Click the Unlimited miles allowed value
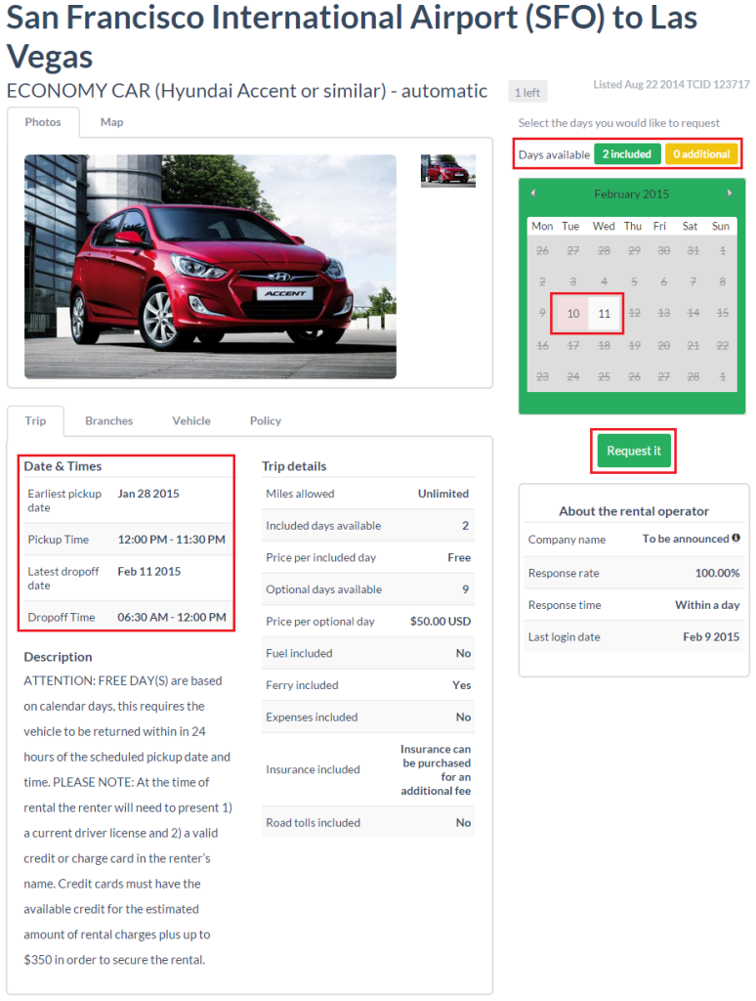The width and height of the screenshot is (756, 1001). pyautogui.click(x=443, y=494)
